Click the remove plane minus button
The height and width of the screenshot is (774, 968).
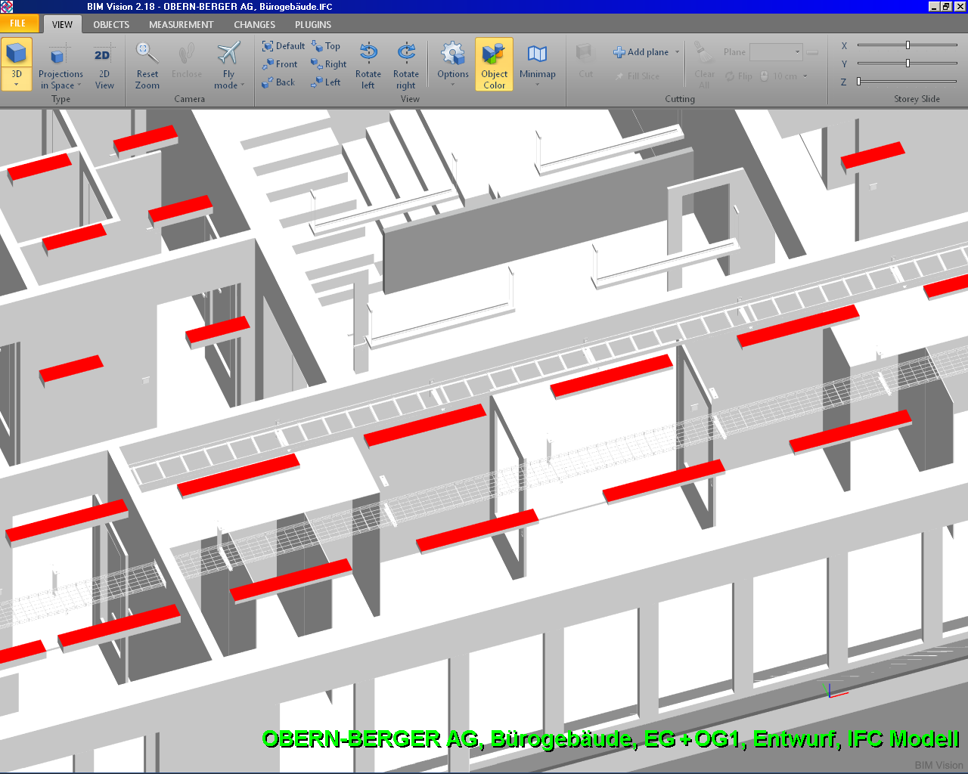click(812, 52)
